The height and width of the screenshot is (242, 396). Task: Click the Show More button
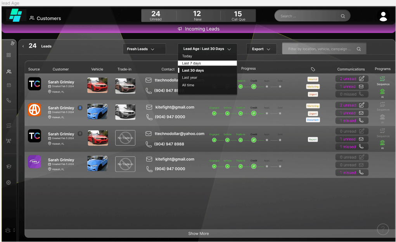[198, 233]
